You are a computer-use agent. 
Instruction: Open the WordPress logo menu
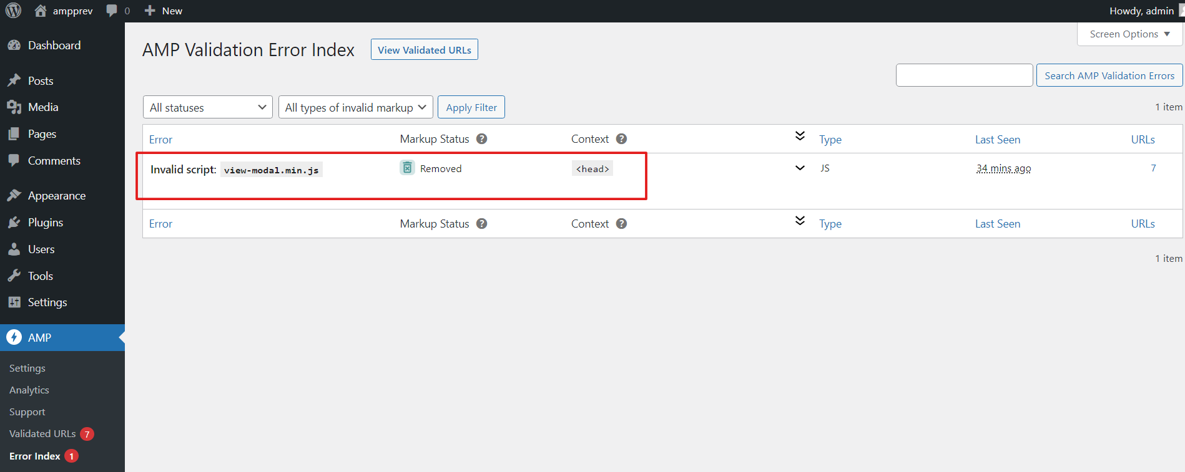[x=13, y=11]
